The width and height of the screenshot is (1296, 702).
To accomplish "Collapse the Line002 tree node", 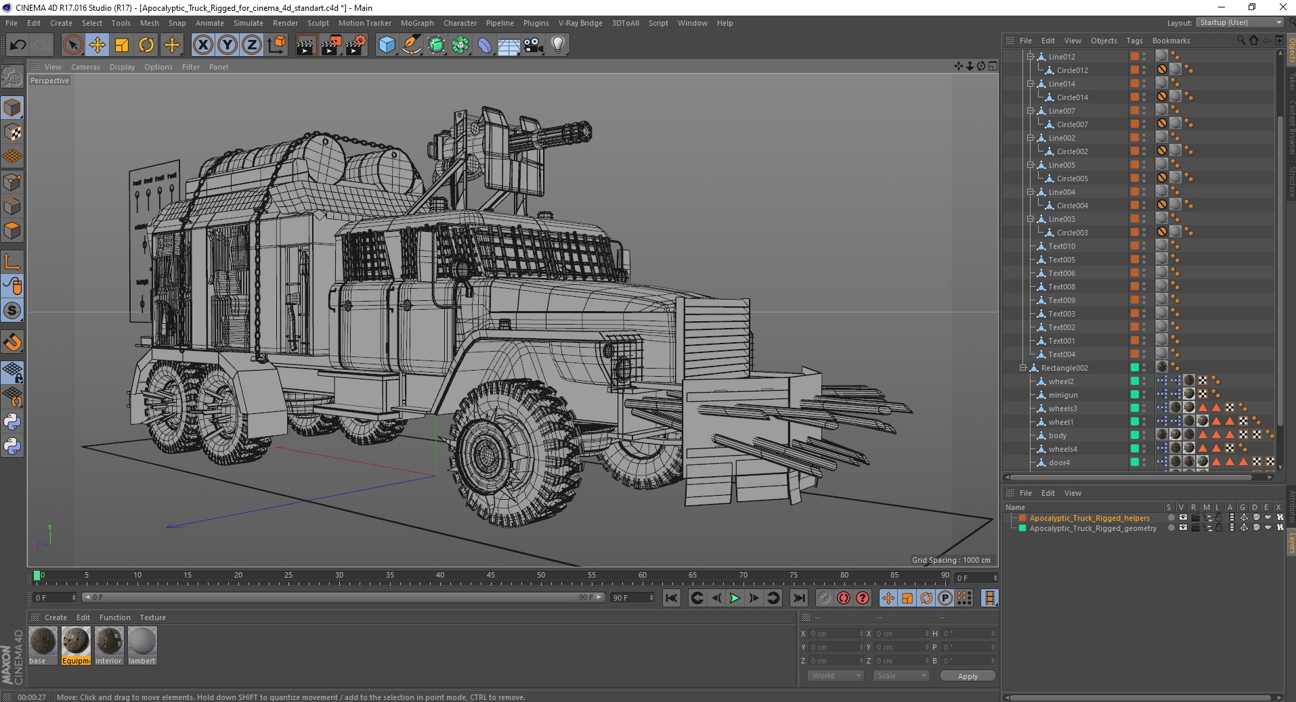I will (x=1031, y=138).
